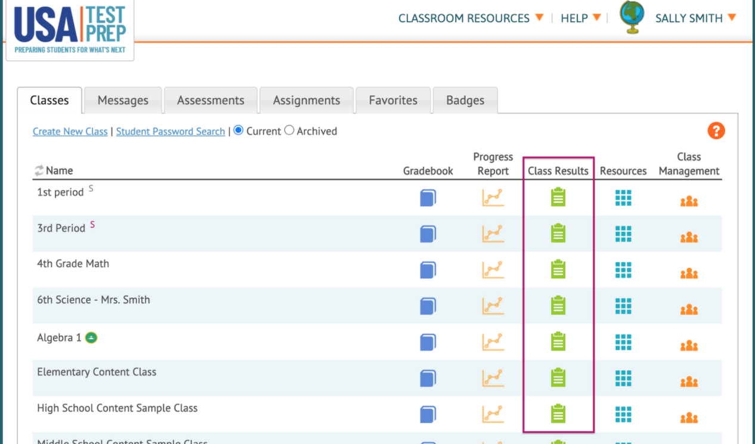755x444 pixels.
Task: Select the Archived classes radio button
Action: (289, 131)
